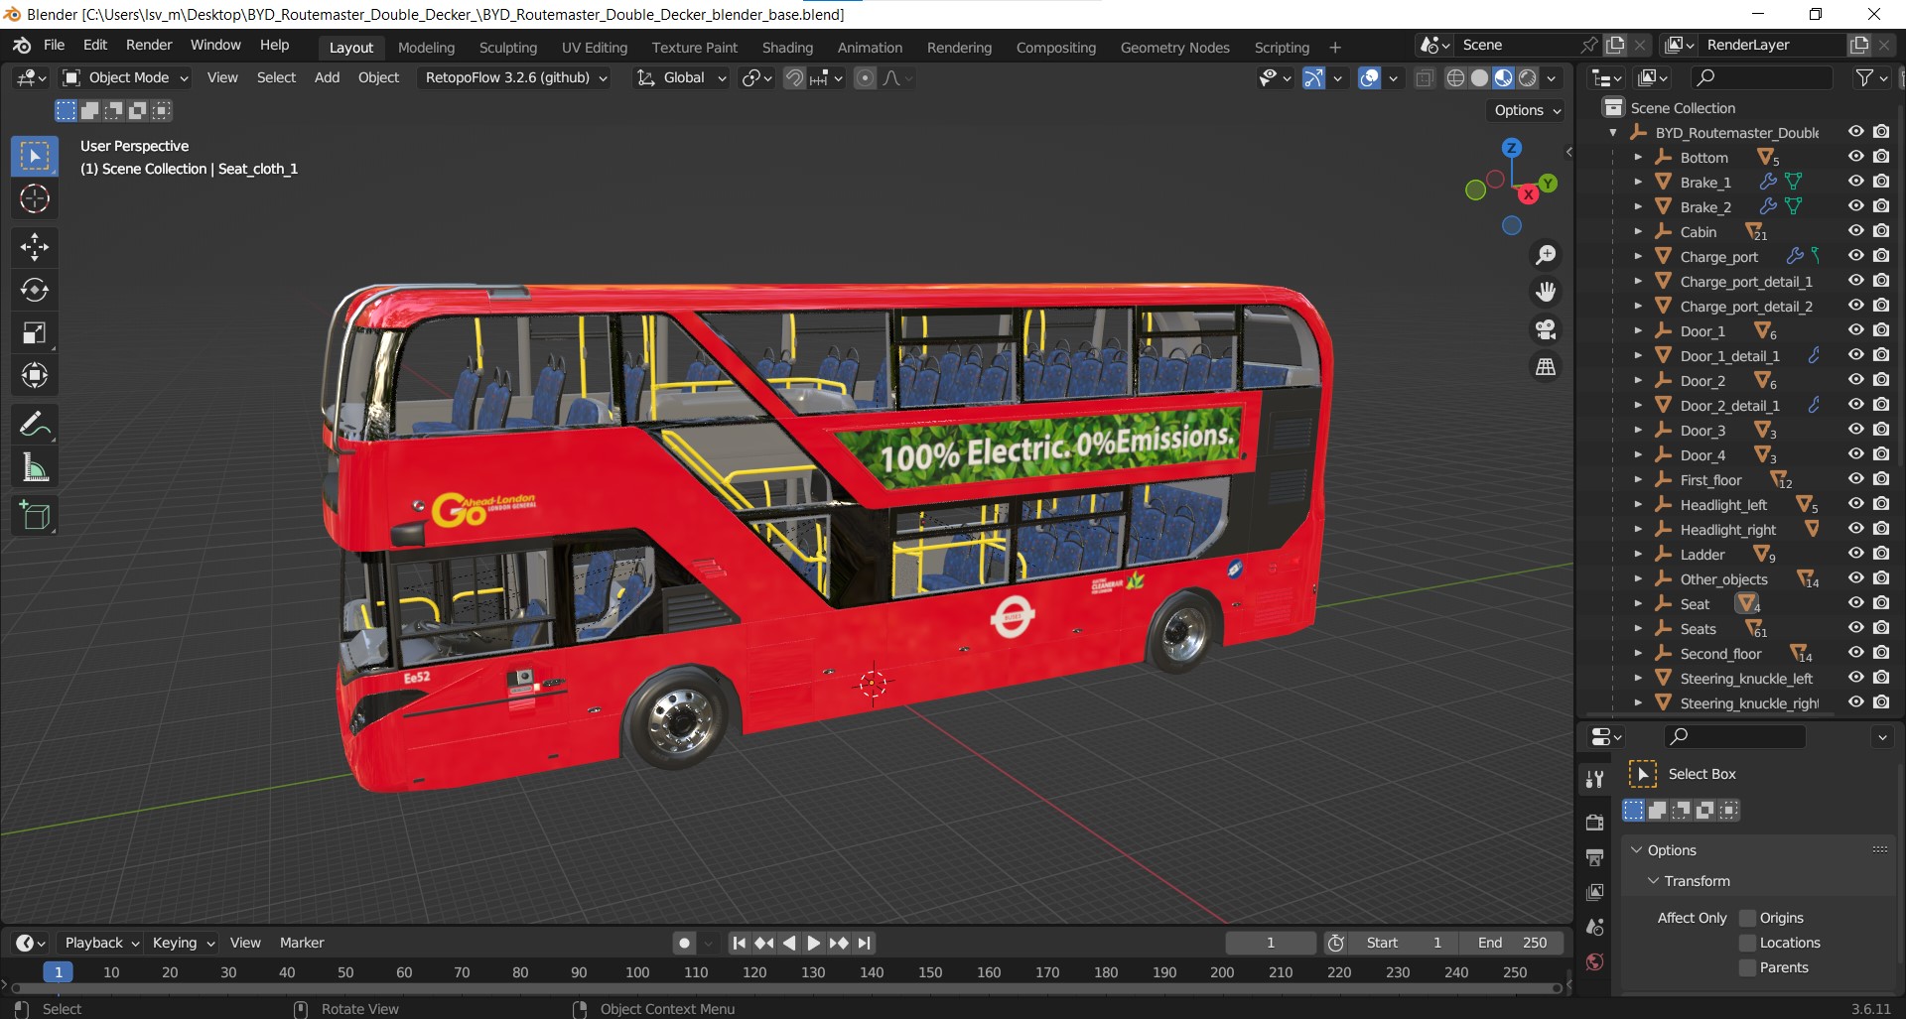Image resolution: width=1906 pixels, height=1019 pixels.
Task: Open the World properties tab
Action: pos(1595,961)
